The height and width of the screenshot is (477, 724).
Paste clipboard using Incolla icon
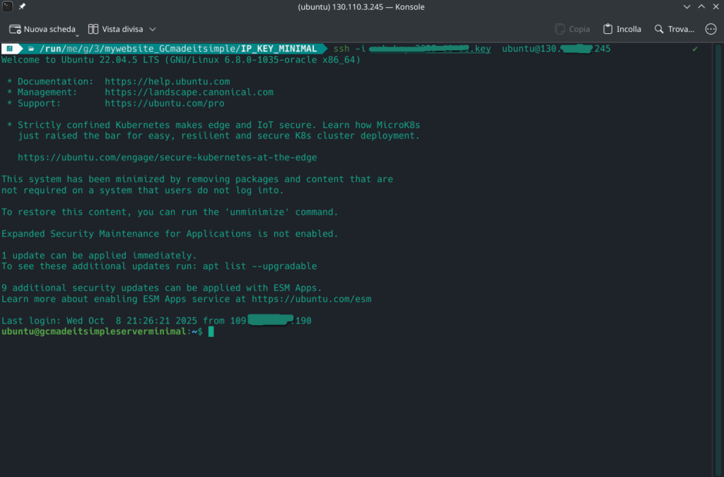click(x=608, y=29)
